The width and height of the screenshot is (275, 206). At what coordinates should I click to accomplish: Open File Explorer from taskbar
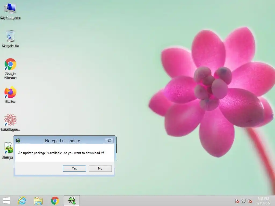point(38,201)
